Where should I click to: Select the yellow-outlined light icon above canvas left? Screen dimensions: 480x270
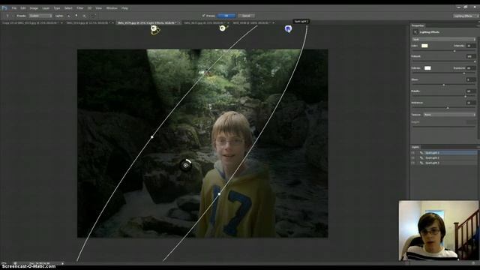pyautogui.click(x=155, y=30)
